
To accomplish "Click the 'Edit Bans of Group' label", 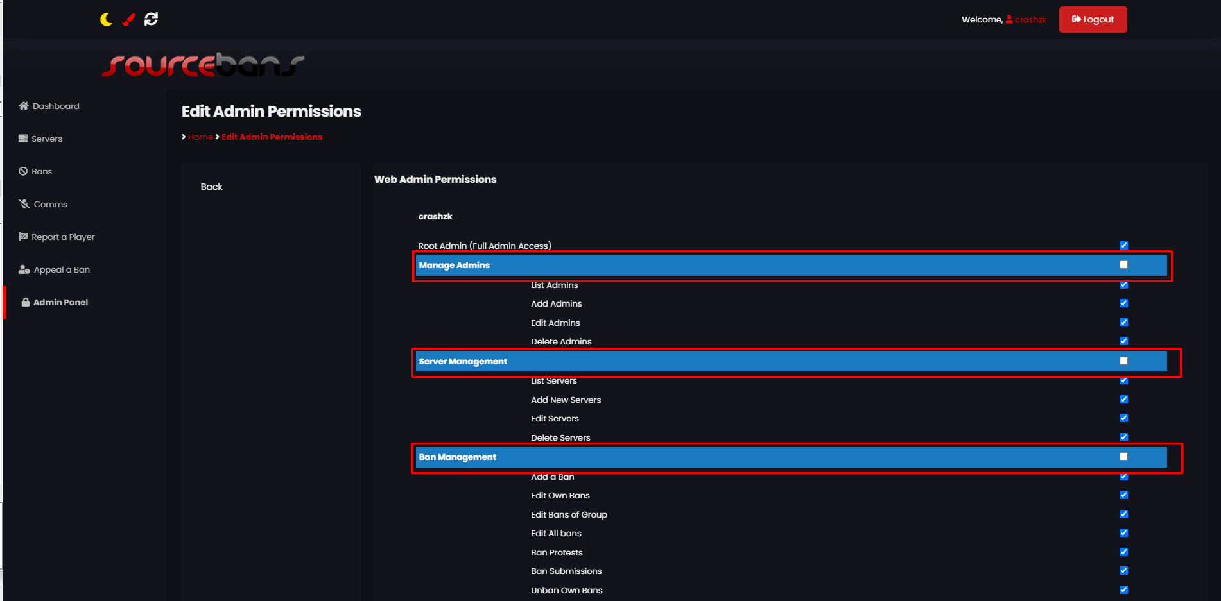I will [x=569, y=514].
